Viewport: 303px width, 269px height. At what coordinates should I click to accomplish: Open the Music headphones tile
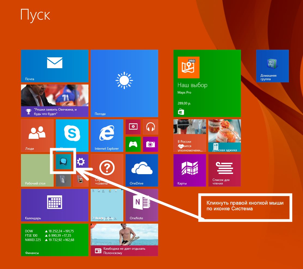[x=151, y=127]
